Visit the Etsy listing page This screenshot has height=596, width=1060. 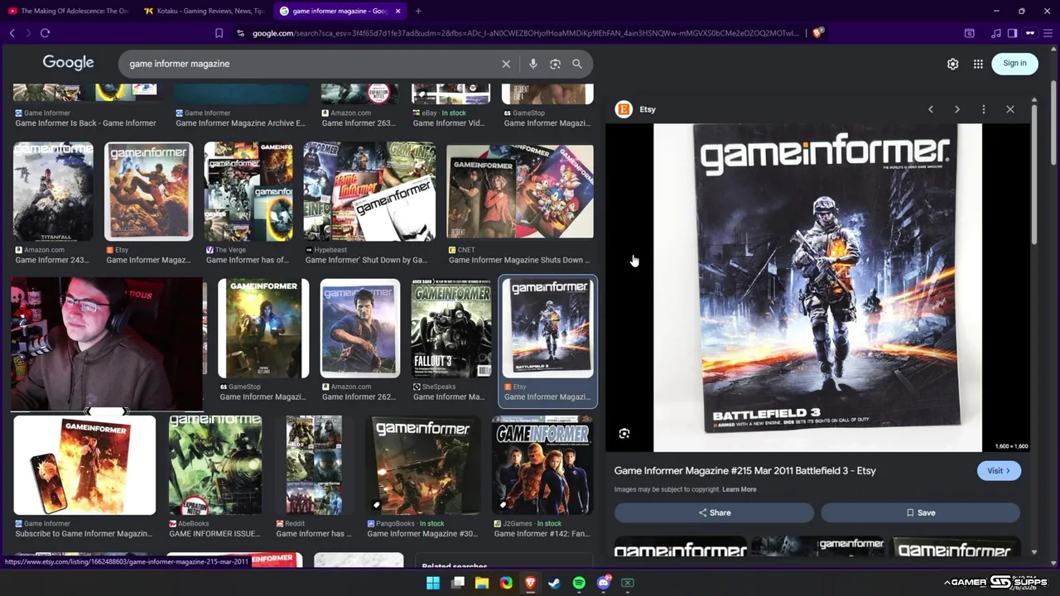pyautogui.click(x=999, y=471)
